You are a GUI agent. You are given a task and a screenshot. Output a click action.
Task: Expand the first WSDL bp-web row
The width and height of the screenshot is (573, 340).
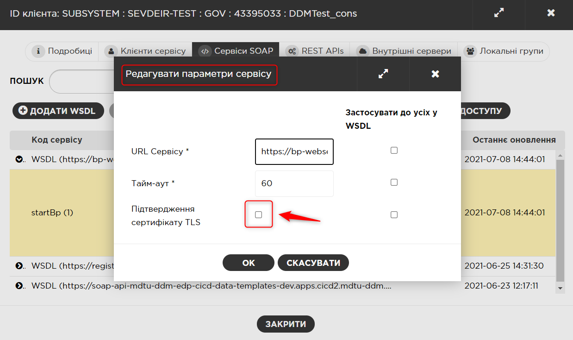(19, 159)
